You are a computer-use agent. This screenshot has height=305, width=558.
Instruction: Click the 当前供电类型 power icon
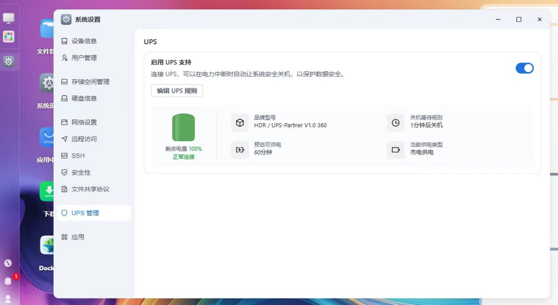tap(396, 150)
